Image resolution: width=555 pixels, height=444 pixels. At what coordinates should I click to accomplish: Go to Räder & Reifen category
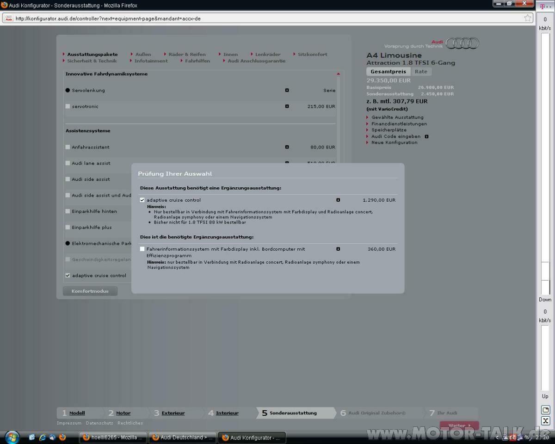[x=187, y=54]
